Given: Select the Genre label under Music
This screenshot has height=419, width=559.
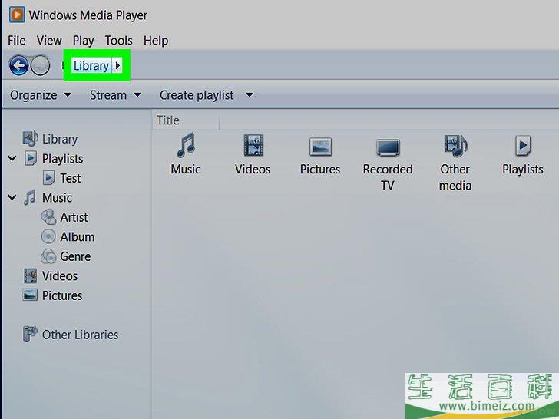Looking at the screenshot, I should 75,256.
